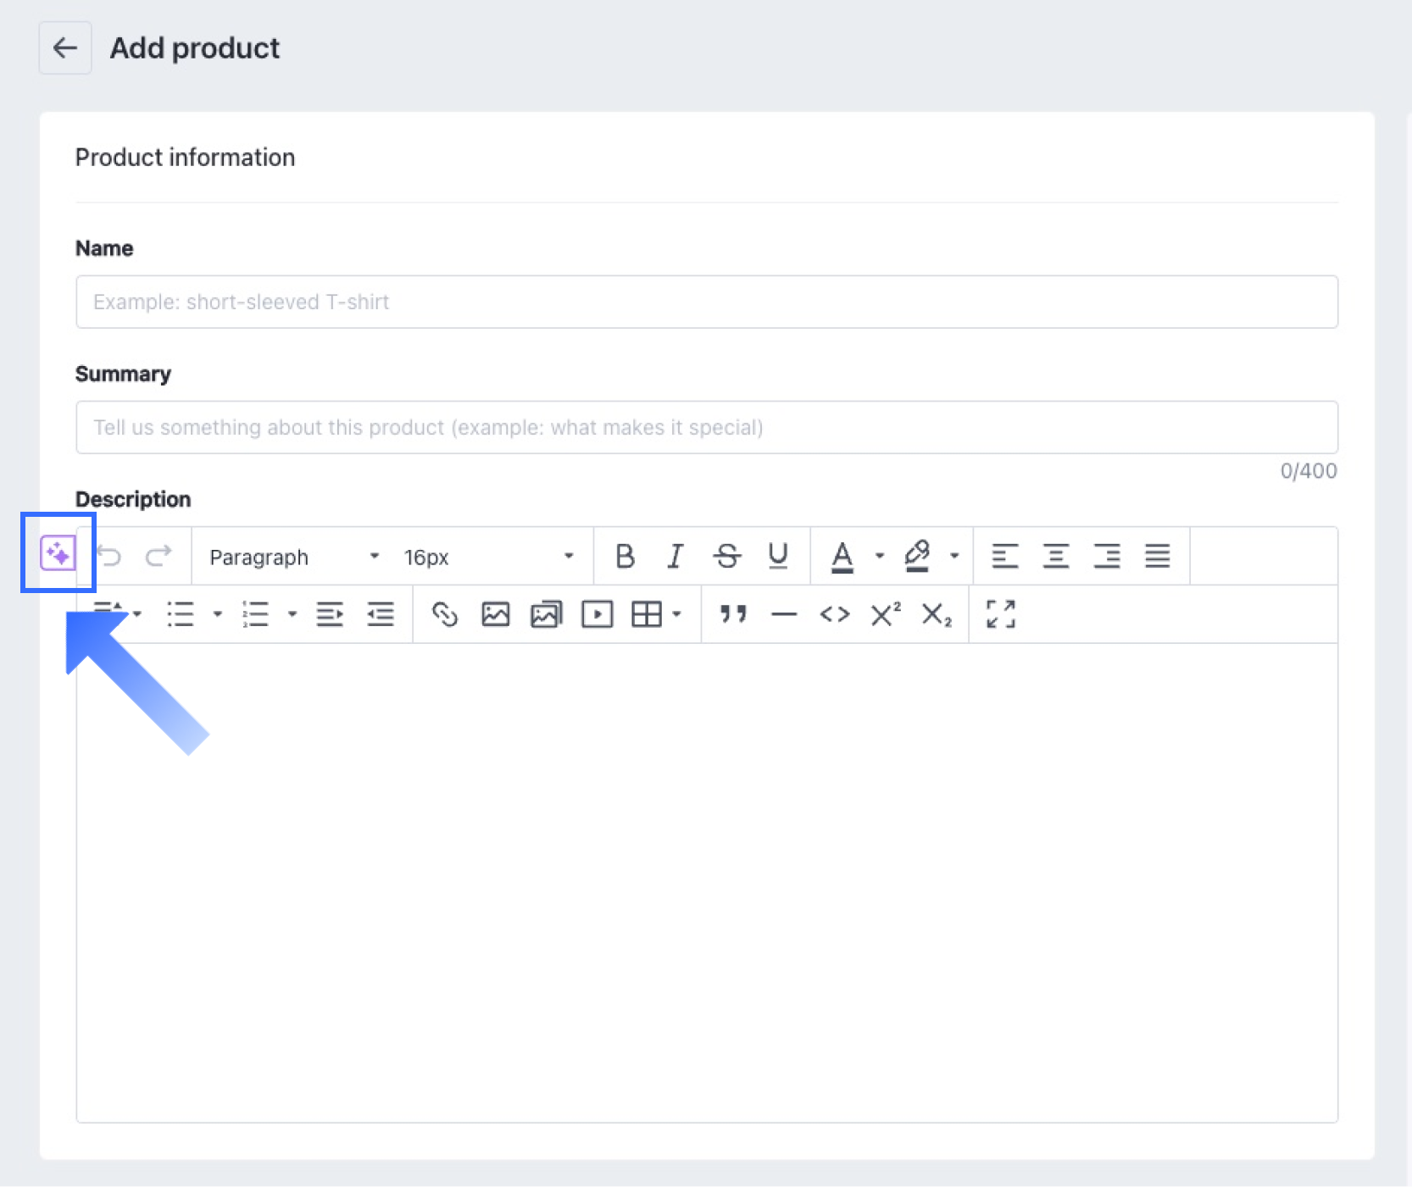Expand the table insert dropdown arrow
The height and width of the screenshot is (1187, 1412).
[x=676, y=614]
